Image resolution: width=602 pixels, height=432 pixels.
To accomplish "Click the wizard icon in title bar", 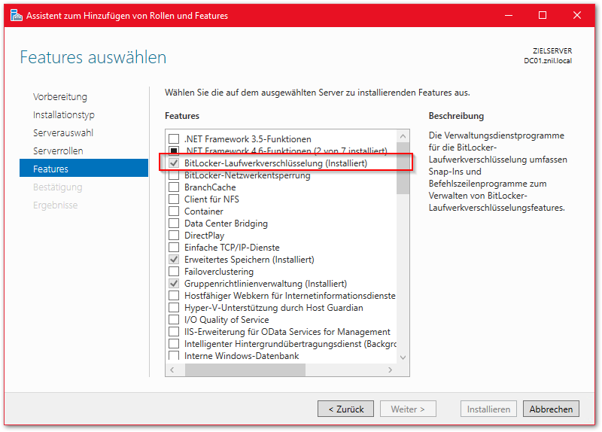I will pyautogui.click(x=15, y=15).
